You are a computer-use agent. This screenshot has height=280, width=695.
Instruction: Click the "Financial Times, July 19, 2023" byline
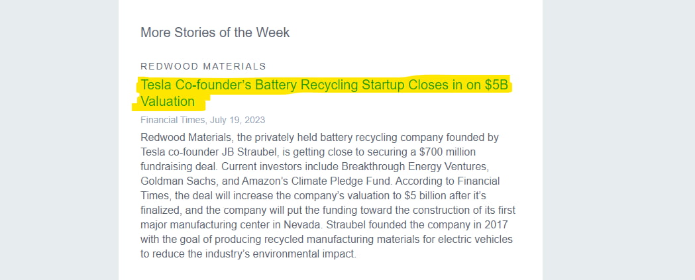click(203, 120)
